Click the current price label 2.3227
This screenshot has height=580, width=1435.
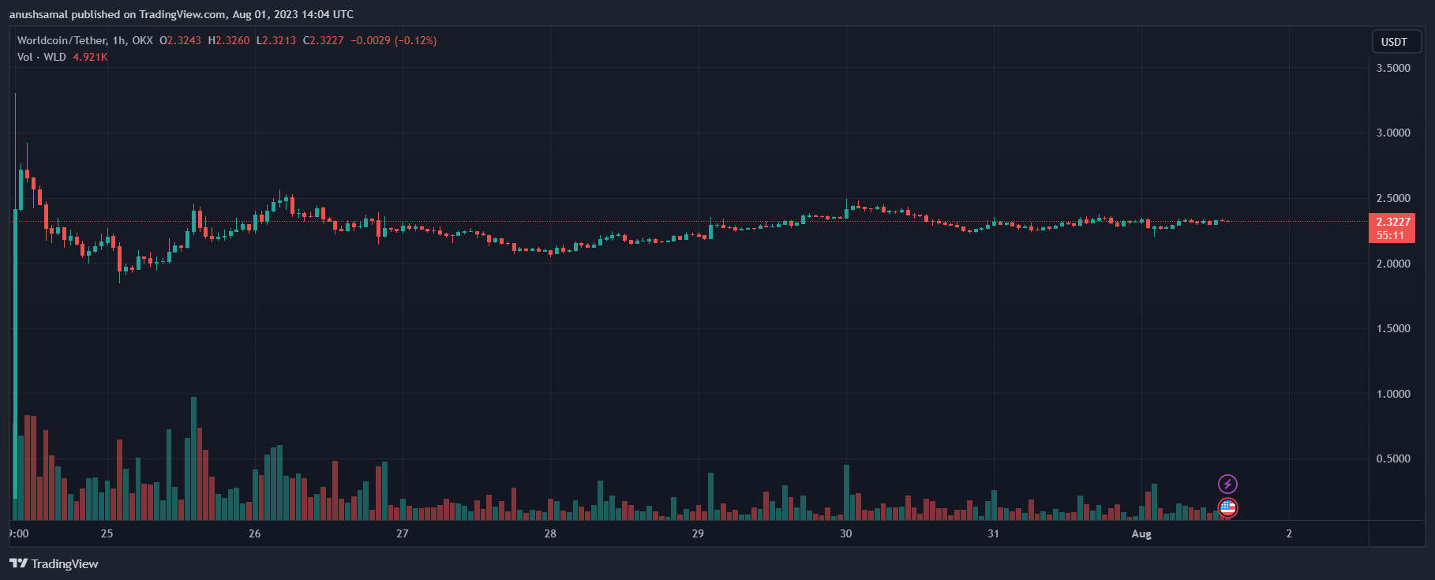pyautogui.click(x=1393, y=222)
